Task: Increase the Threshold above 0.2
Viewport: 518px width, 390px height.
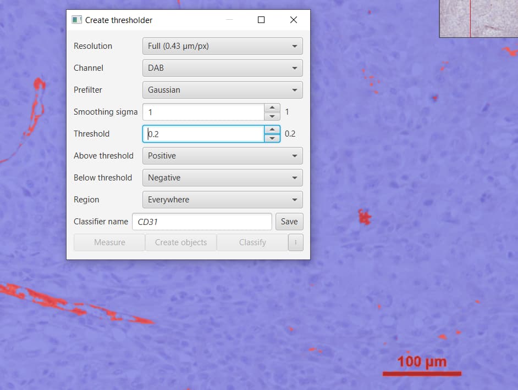Action: click(272, 130)
